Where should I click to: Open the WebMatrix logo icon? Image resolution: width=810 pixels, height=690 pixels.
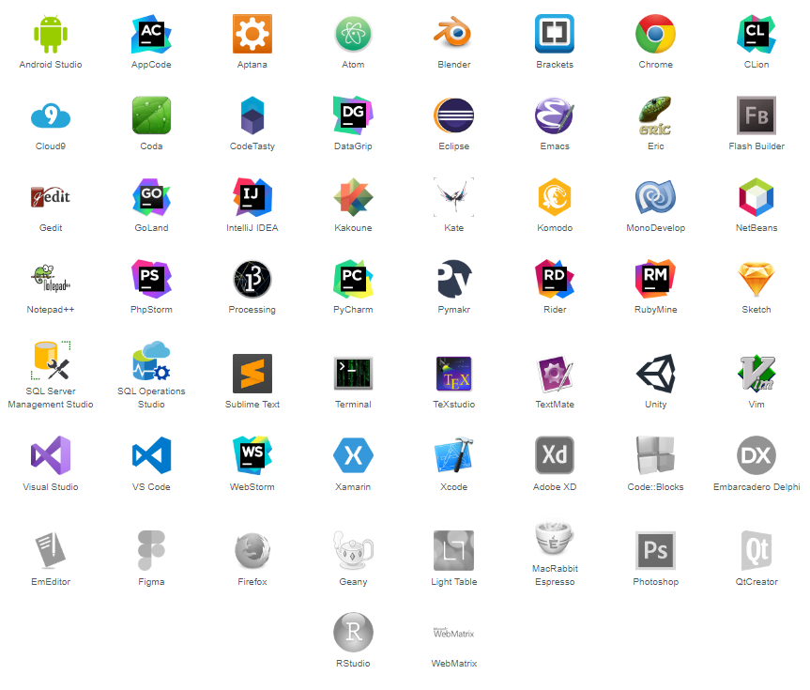454,633
